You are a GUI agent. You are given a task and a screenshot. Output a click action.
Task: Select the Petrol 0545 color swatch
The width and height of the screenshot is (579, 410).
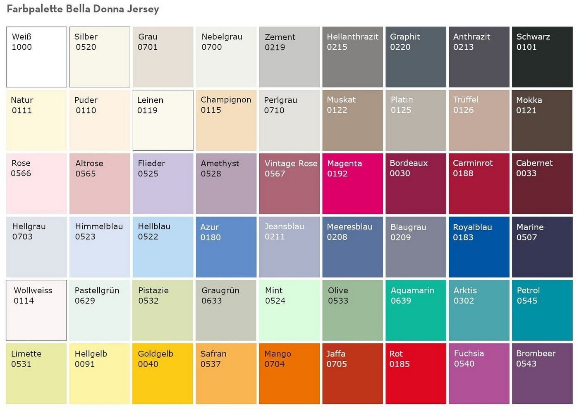pyautogui.click(x=542, y=310)
